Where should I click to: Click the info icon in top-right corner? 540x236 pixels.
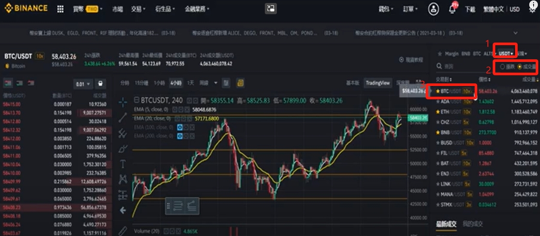(x=533, y=5)
